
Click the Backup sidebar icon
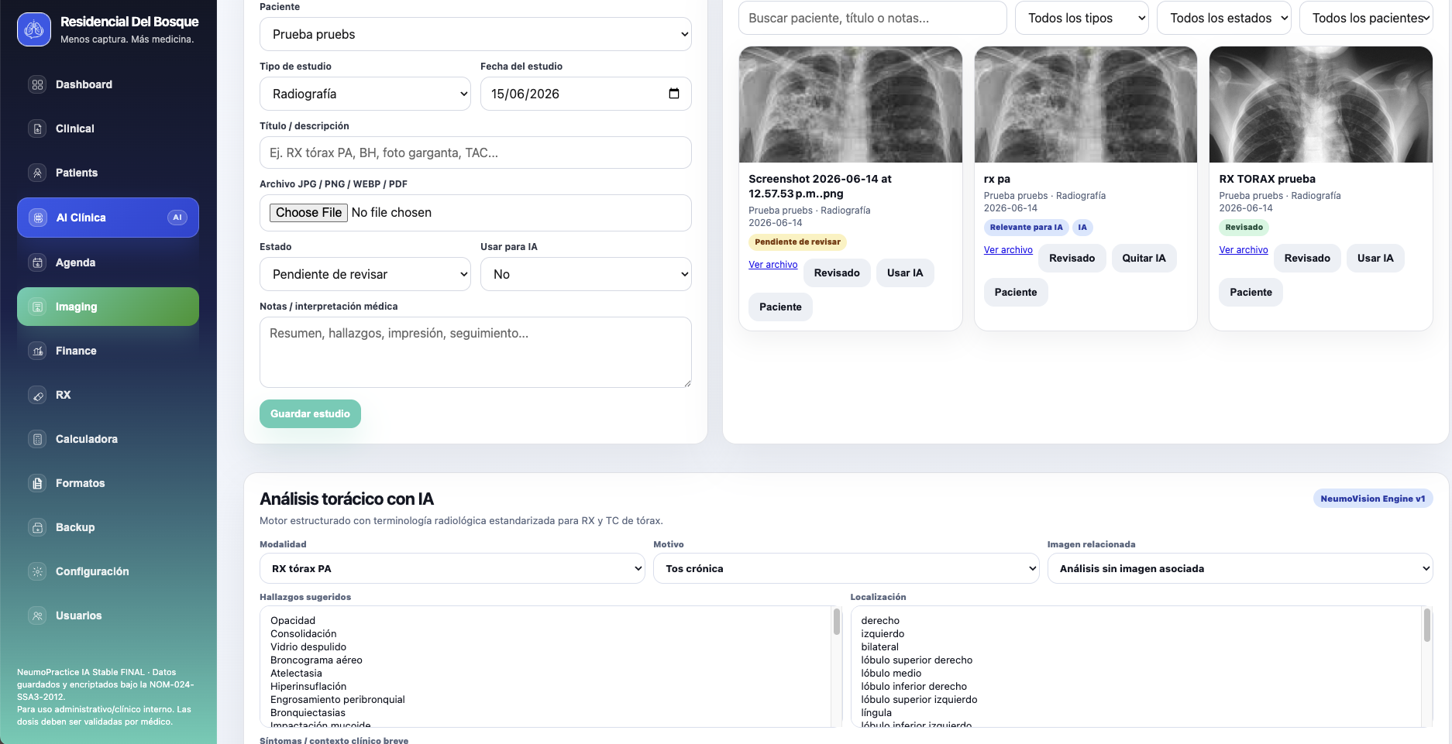point(37,527)
